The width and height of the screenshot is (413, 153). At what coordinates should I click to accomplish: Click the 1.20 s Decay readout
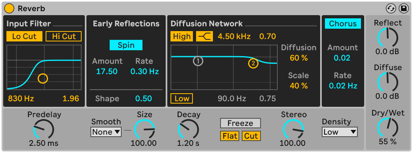tap(188, 143)
